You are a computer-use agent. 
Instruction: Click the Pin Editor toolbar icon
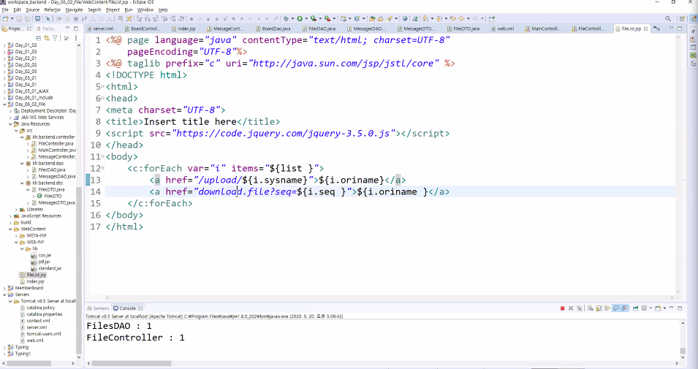pos(492,19)
